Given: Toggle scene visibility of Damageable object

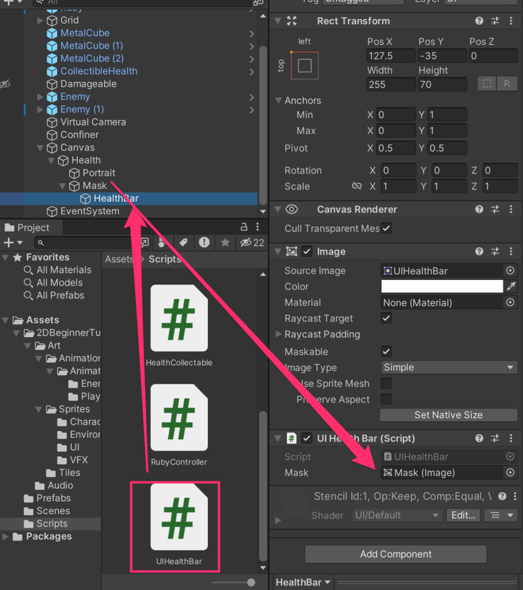Looking at the screenshot, I should (x=5, y=84).
